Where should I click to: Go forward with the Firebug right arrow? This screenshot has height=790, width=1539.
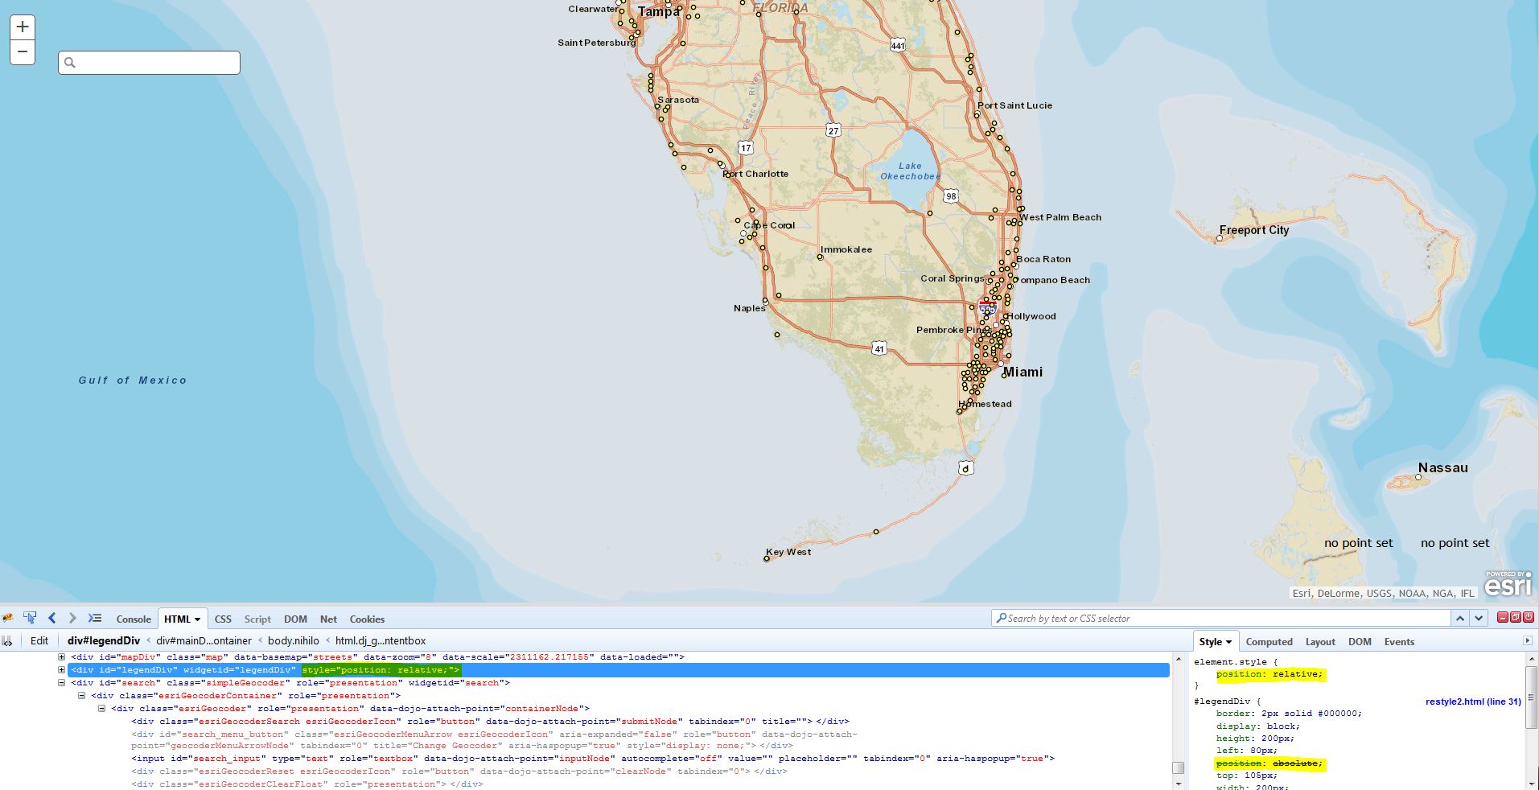[72, 619]
